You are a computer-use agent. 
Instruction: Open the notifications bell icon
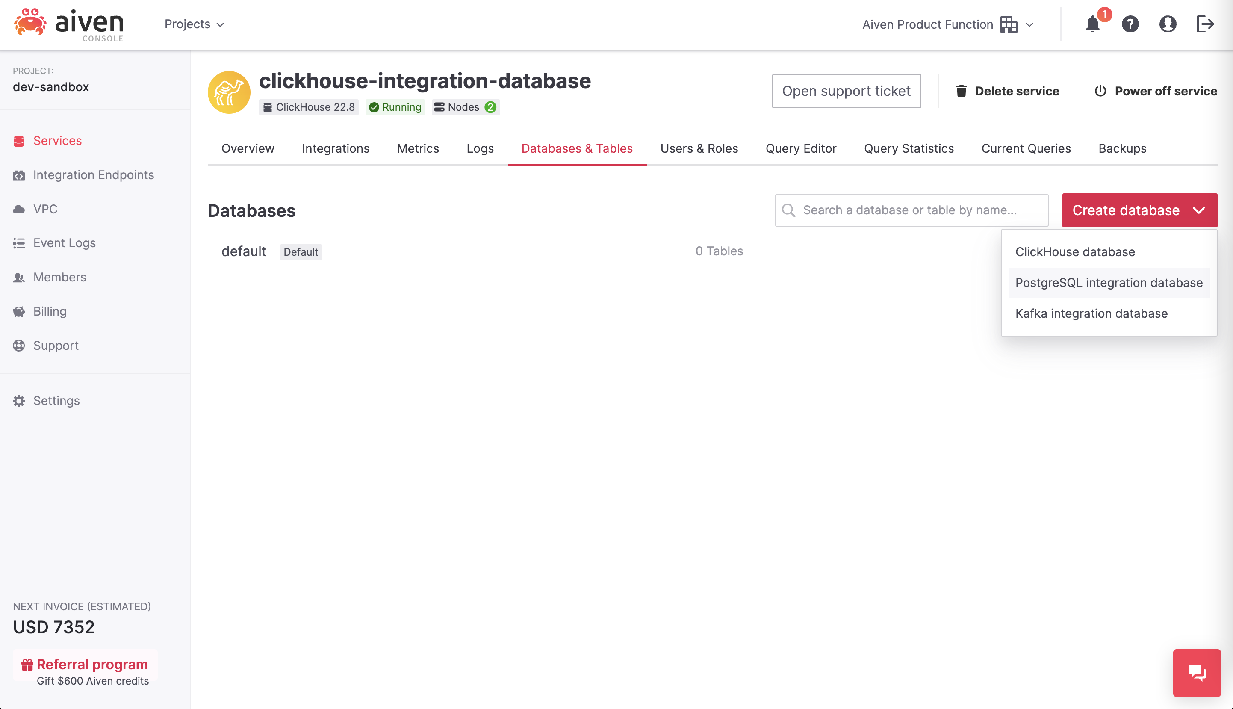[x=1093, y=24]
